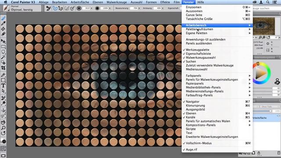Choose Klonursprung menu entry

(217, 105)
